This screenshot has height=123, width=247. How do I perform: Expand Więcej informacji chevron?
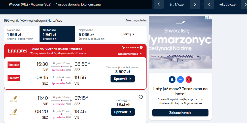pos(141,54)
